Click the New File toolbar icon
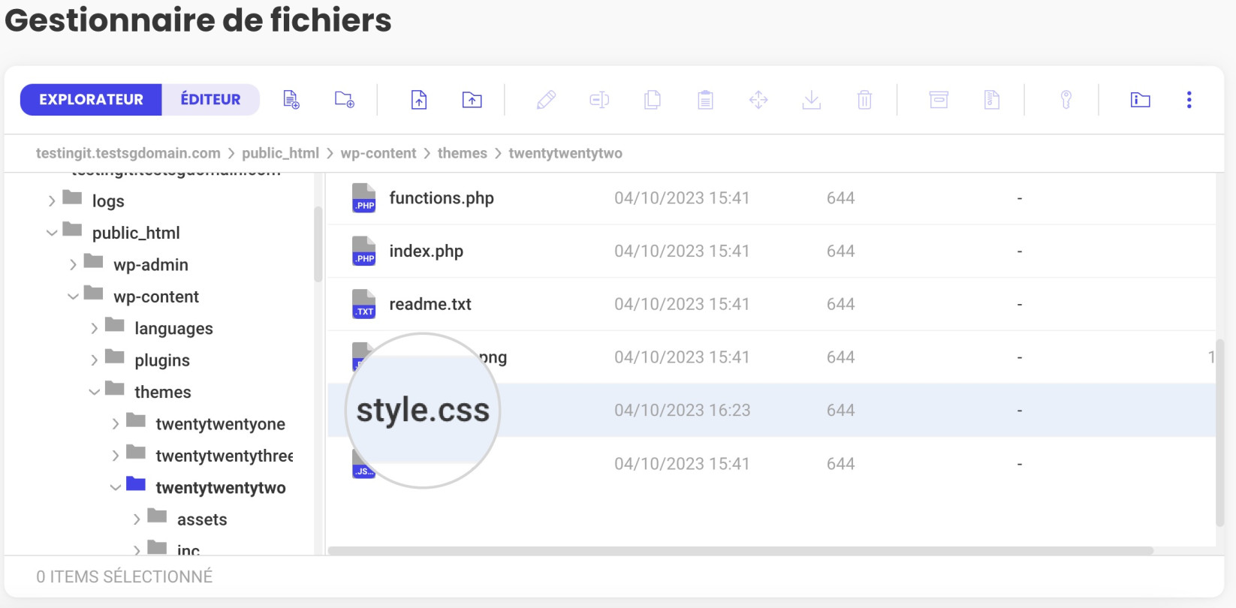Viewport: 1236px width, 608px height. (x=291, y=99)
